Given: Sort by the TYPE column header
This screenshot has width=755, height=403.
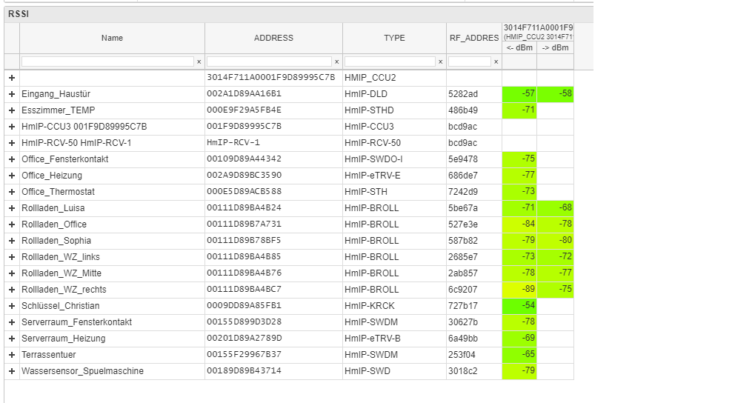Looking at the screenshot, I should tap(394, 38).
